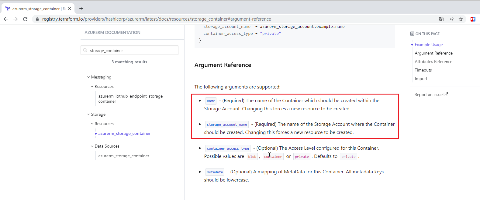Open azurerm_storage_container resource page
This screenshot has width=480, height=200.
pyautogui.click(x=124, y=133)
